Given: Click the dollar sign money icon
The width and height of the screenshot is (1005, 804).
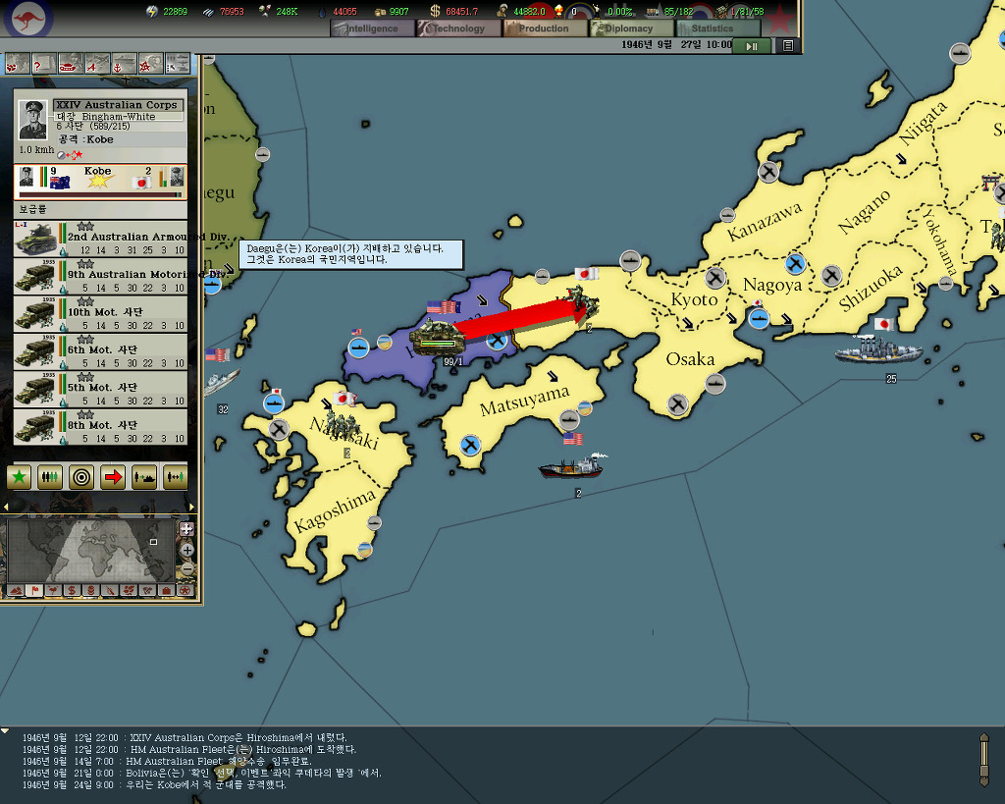Looking at the screenshot, I should (x=435, y=11).
